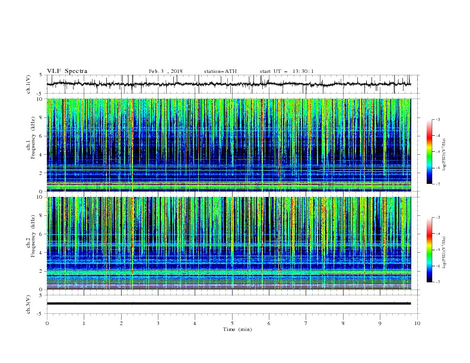Image resolution: width=470 pixels, height=363 pixels.
Task: Click the "ch.1(V)" waveform axis label
Action: 28,84
